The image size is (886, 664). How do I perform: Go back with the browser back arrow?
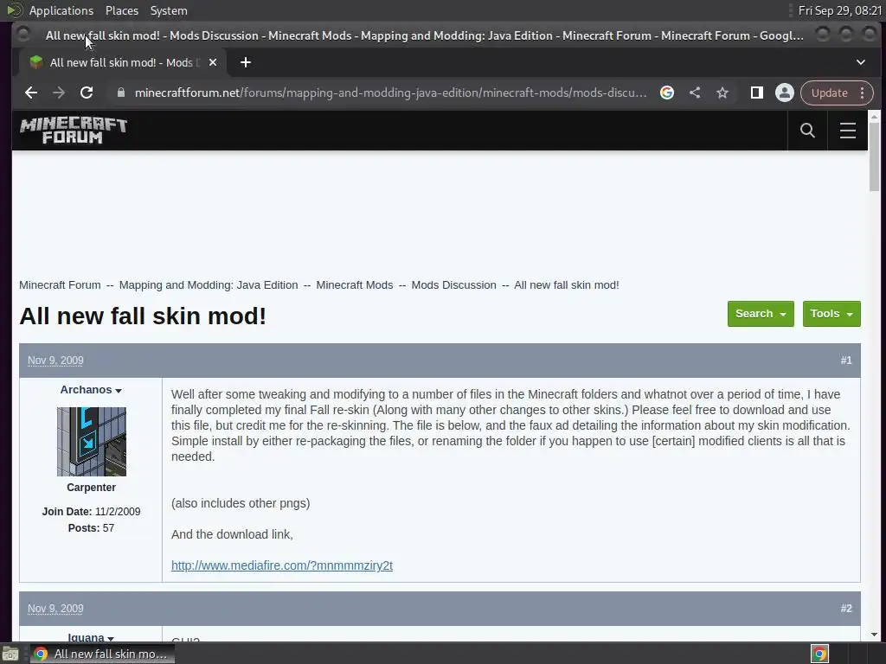pyautogui.click(x=31, y=93)
